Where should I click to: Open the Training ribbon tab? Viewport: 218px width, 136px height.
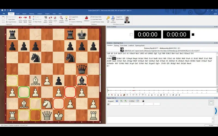(x=32, y=13)
